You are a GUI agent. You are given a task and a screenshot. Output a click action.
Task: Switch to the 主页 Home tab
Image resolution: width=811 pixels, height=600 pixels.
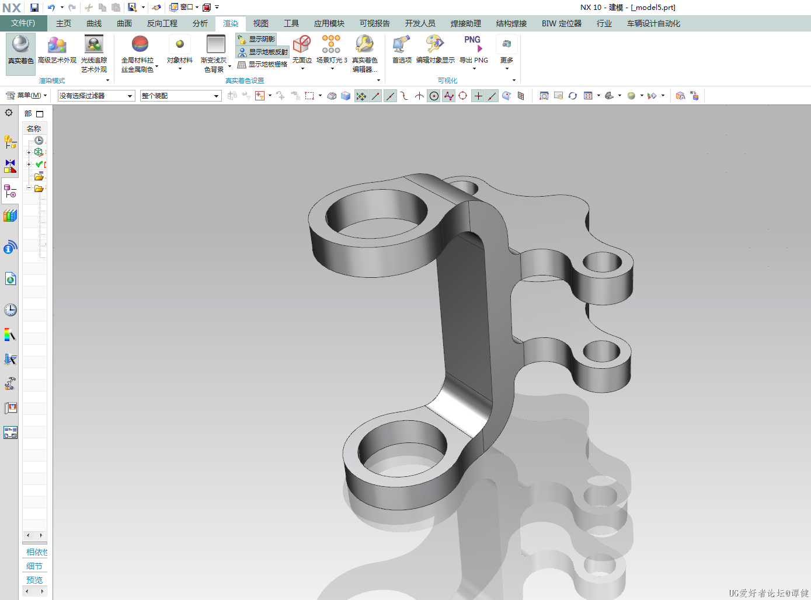[64, 23]
